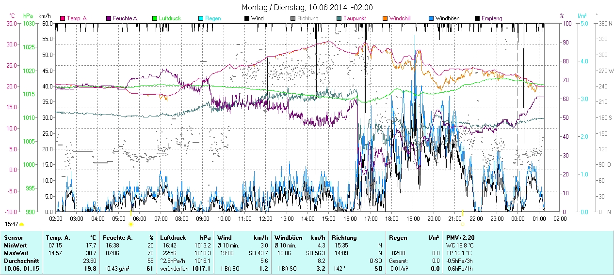
Task: Click the yellow sunset marker near 21:20
Action: coord(463,224)
